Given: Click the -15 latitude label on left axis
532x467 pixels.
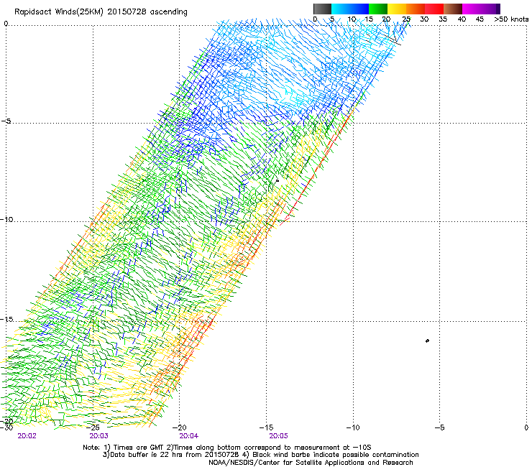Looking at the screenshot, I should coord(6,320).
